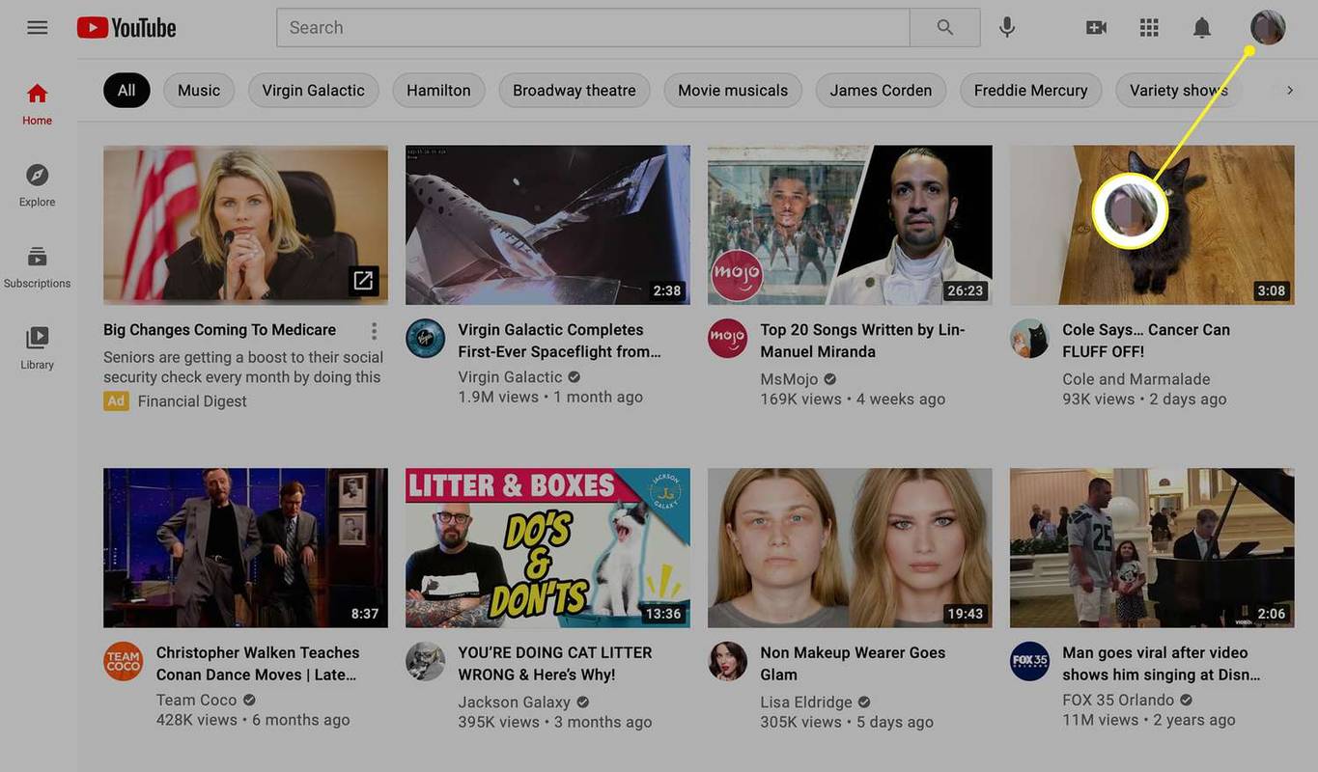Filter by Broadway theatre chip
Screen dimensions: 1318x772
coord(575,90)
